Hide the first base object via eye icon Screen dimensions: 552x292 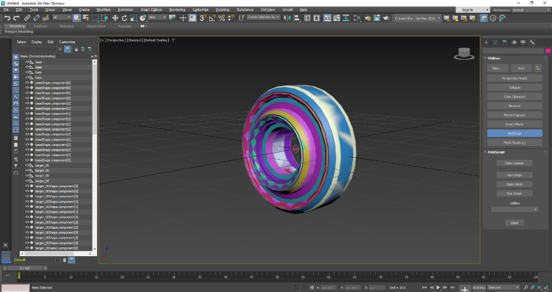[27, 62]
